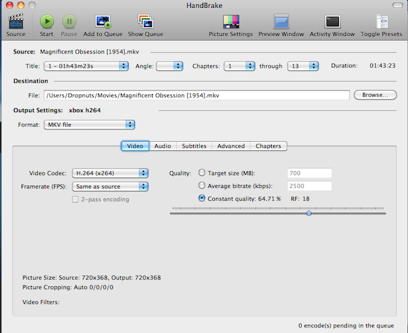The width and height of the screenshot is (408, 333).
Task: Click the Toggle Presets icon
Action: 382,21
